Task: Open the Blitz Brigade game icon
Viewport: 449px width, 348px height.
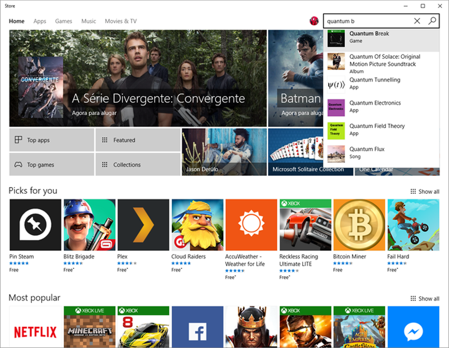Action: (89, 225)
